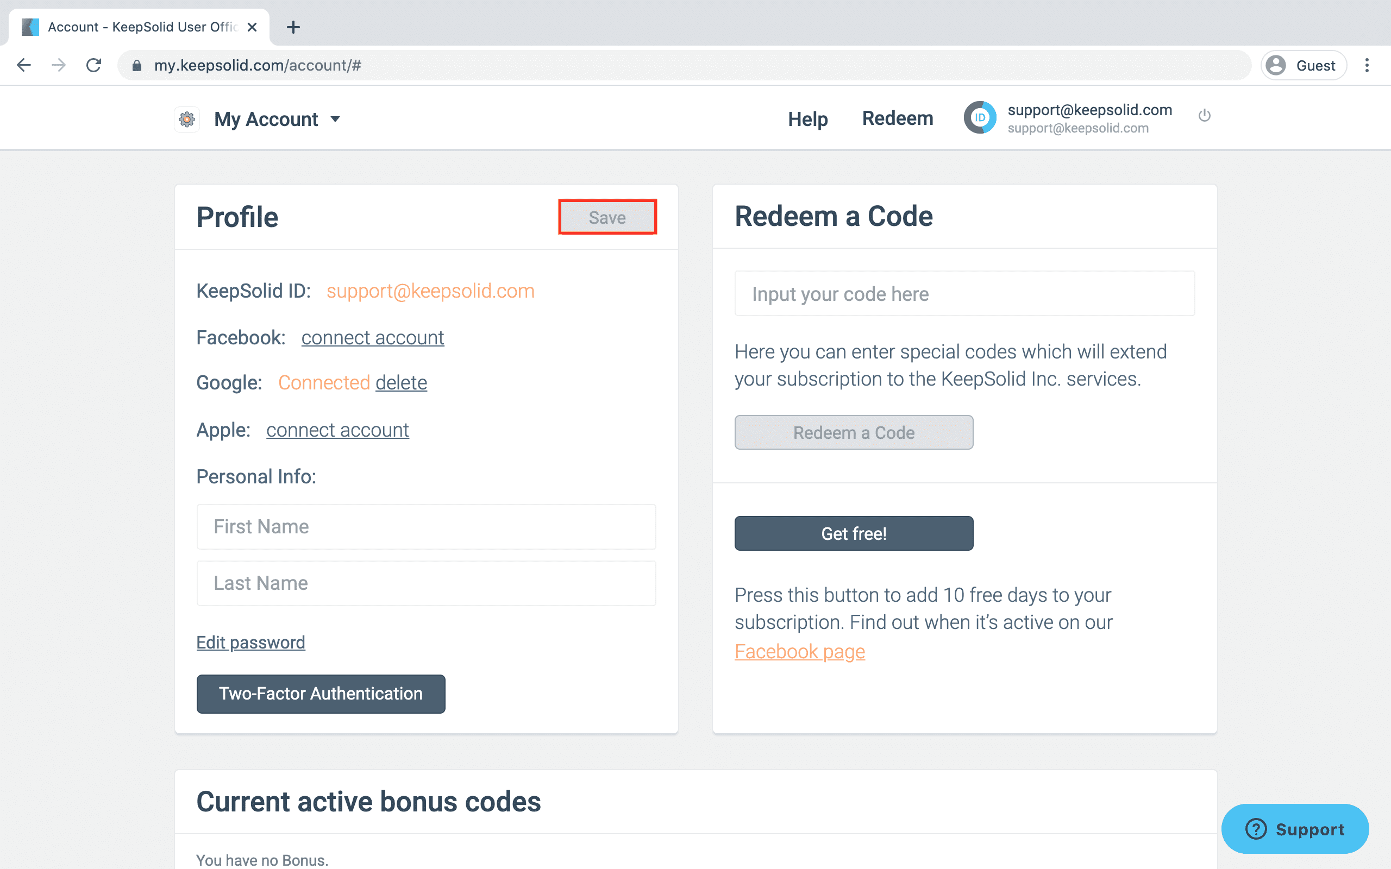Click the KeepSolid ID avatar icon
The width and height of the screenshot is (1391, 869).
(x=980, y=117)
